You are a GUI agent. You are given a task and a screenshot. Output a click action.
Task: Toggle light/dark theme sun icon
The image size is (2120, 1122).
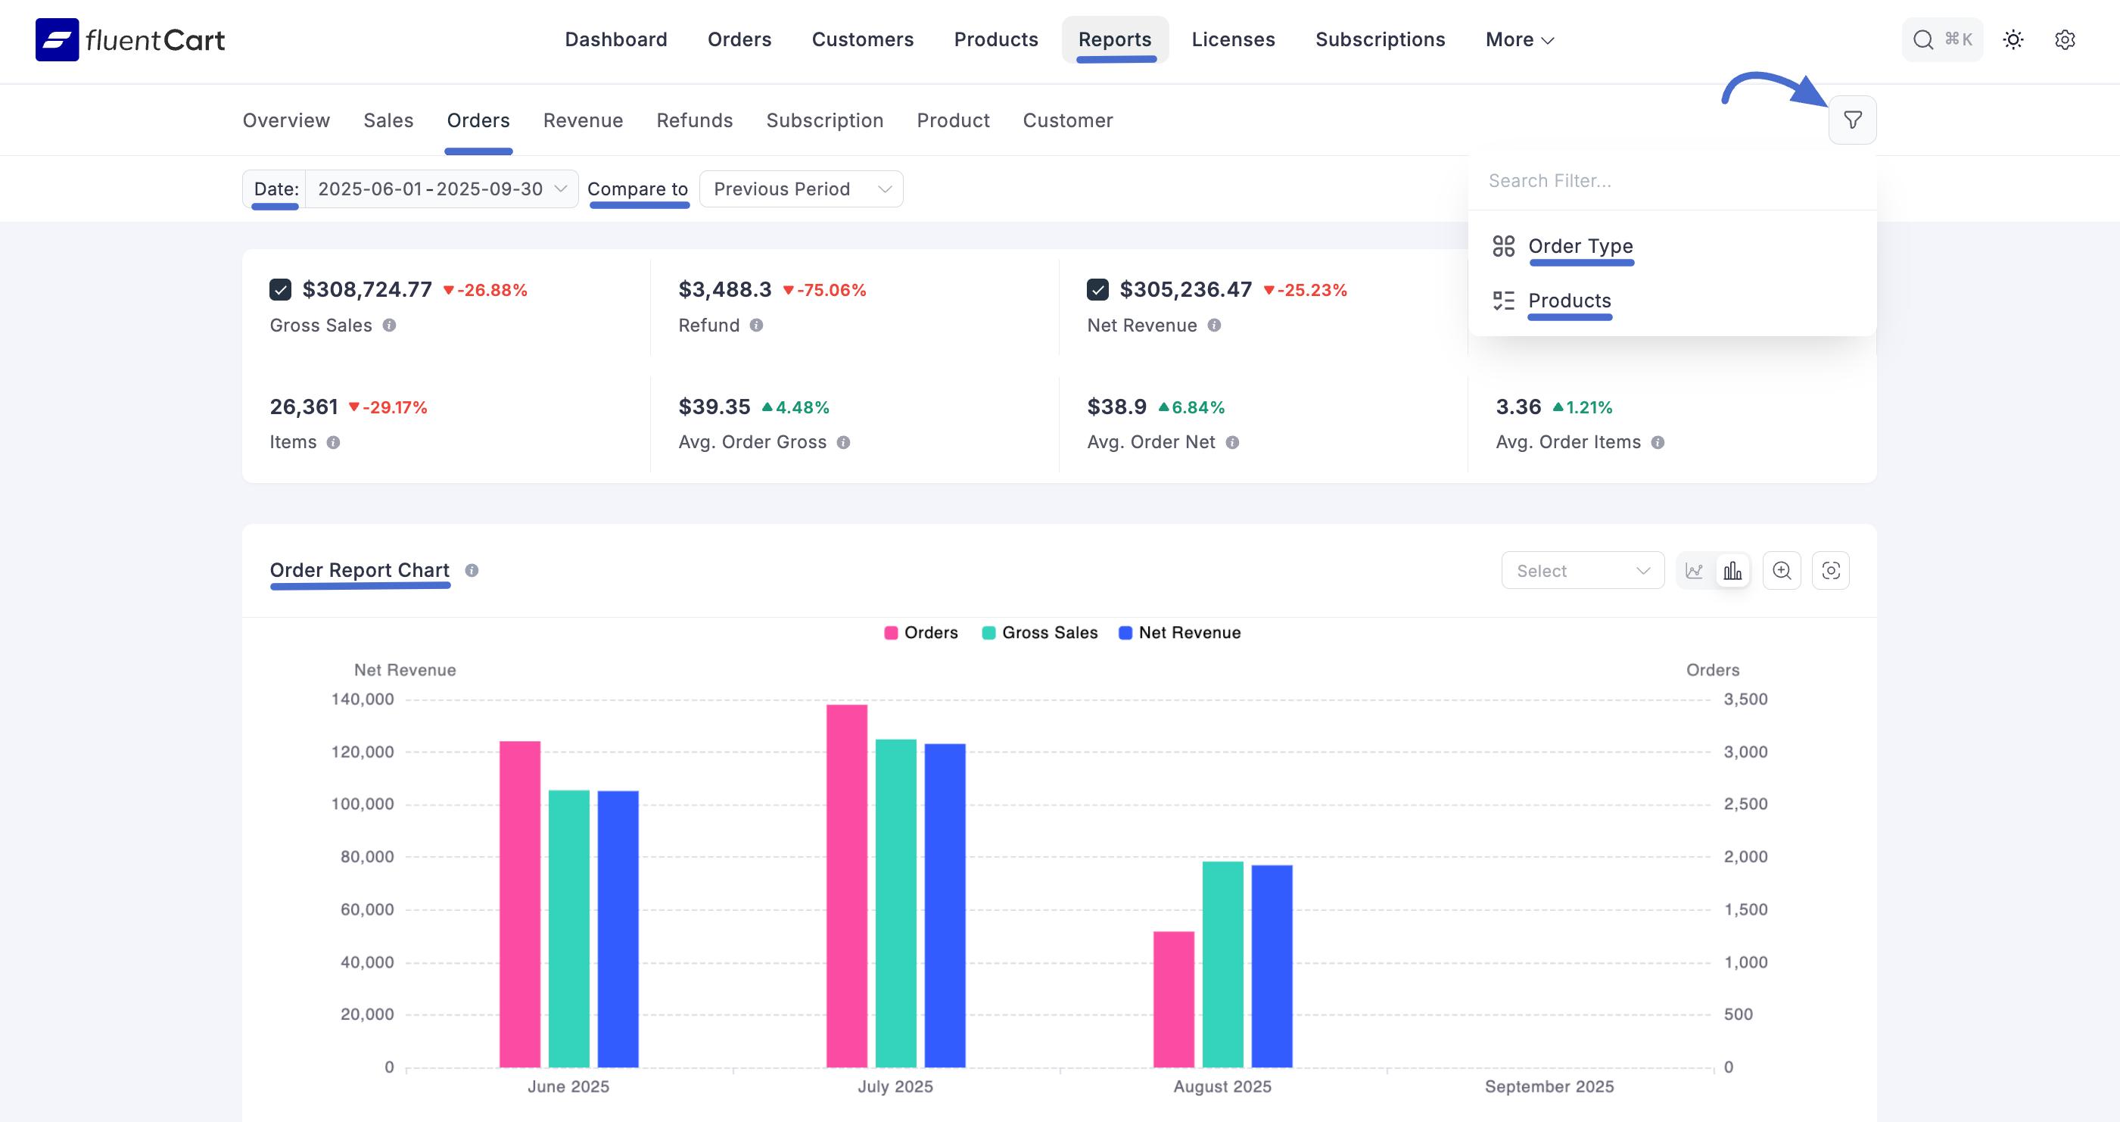pos(2013,39)
